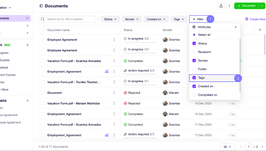
Task: Open row menu for second Employee Agreement
Action: pos(114,50)
